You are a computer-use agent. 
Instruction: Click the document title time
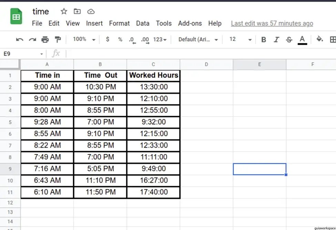41,12
